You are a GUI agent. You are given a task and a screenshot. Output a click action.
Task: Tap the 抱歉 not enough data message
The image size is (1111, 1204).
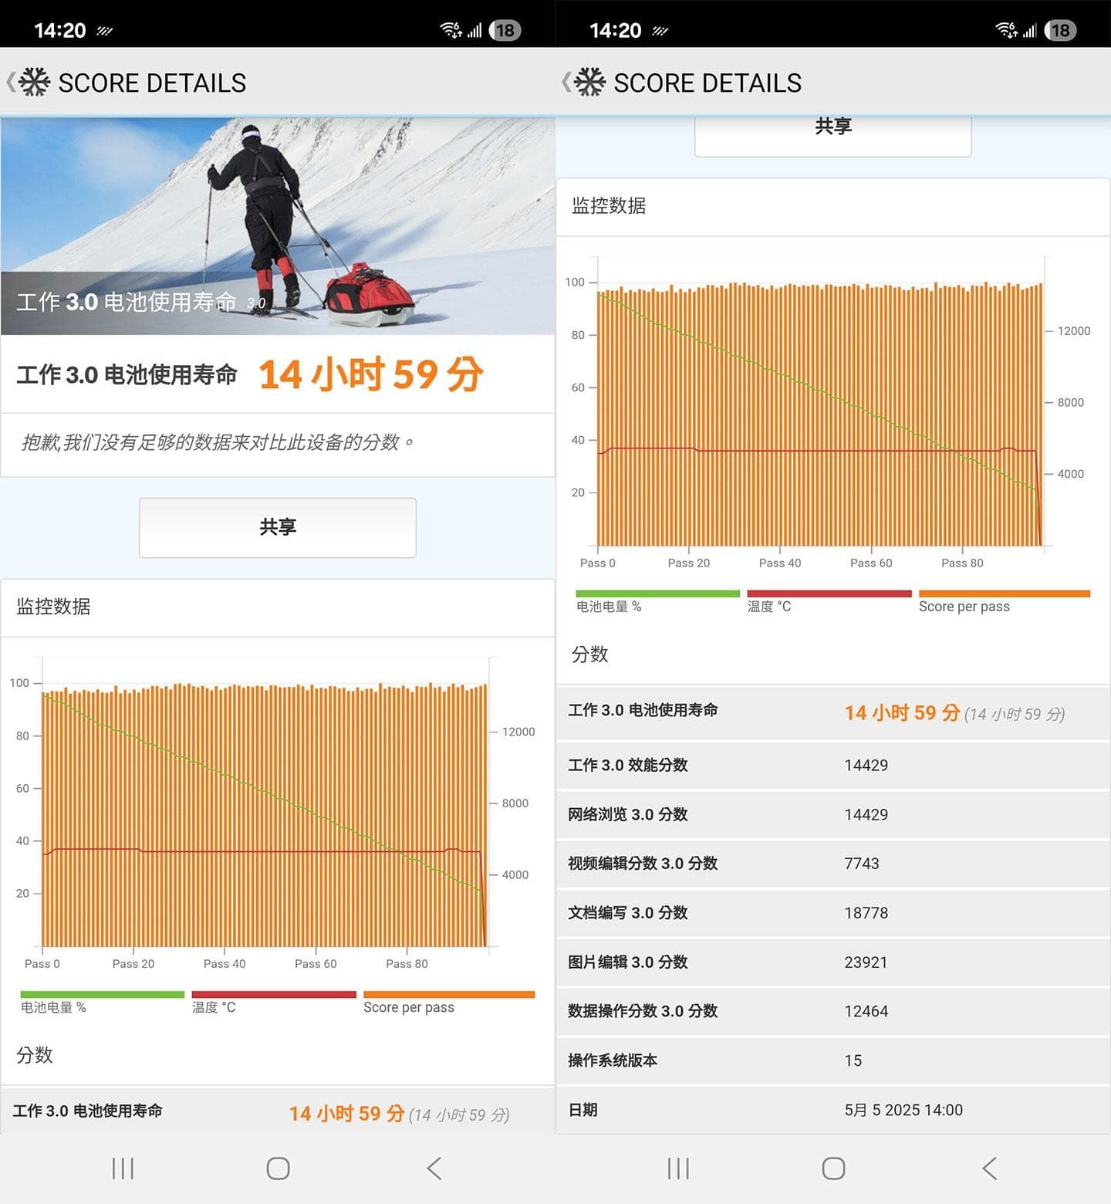pyautogui.click(x=218, y=442)
